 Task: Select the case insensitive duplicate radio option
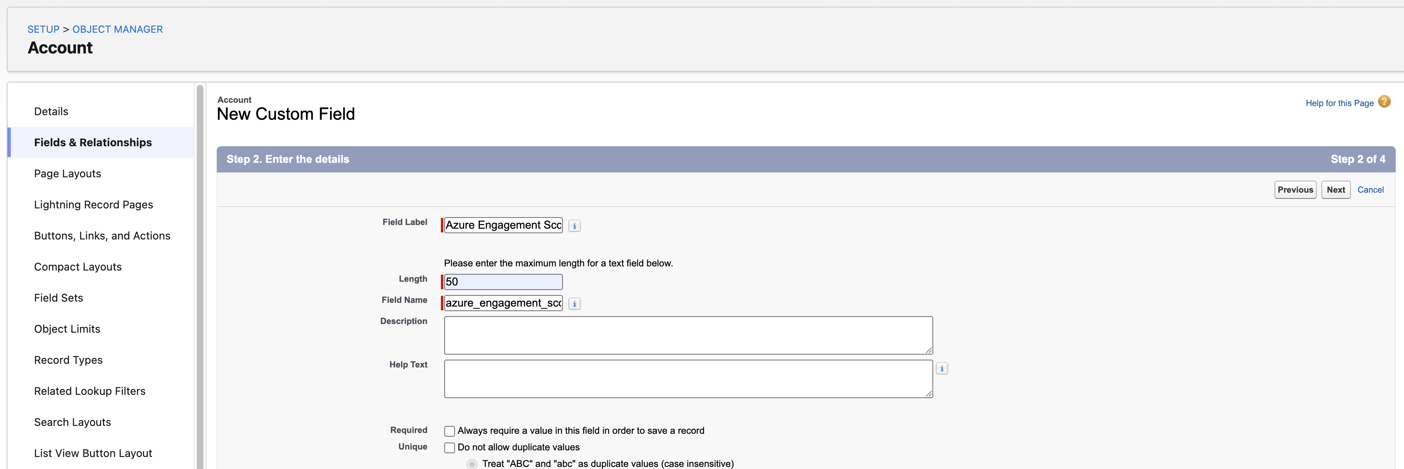(472, 464)
